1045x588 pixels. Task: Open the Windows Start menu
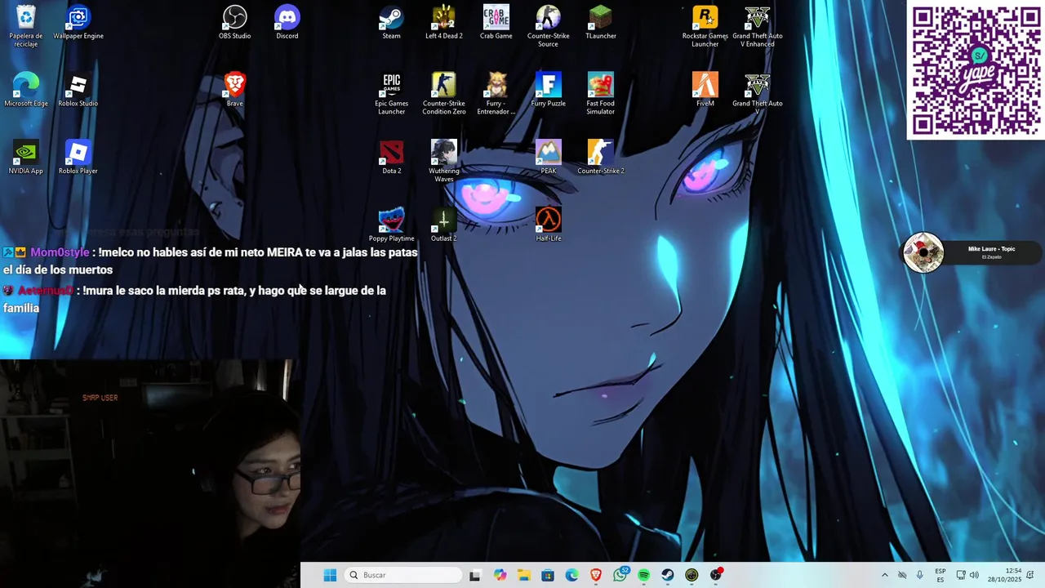click(330, 575)
